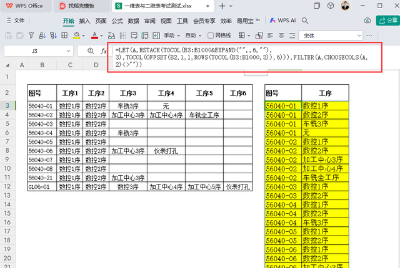Open the 易用宝 ribbon tab

(248, 21)
